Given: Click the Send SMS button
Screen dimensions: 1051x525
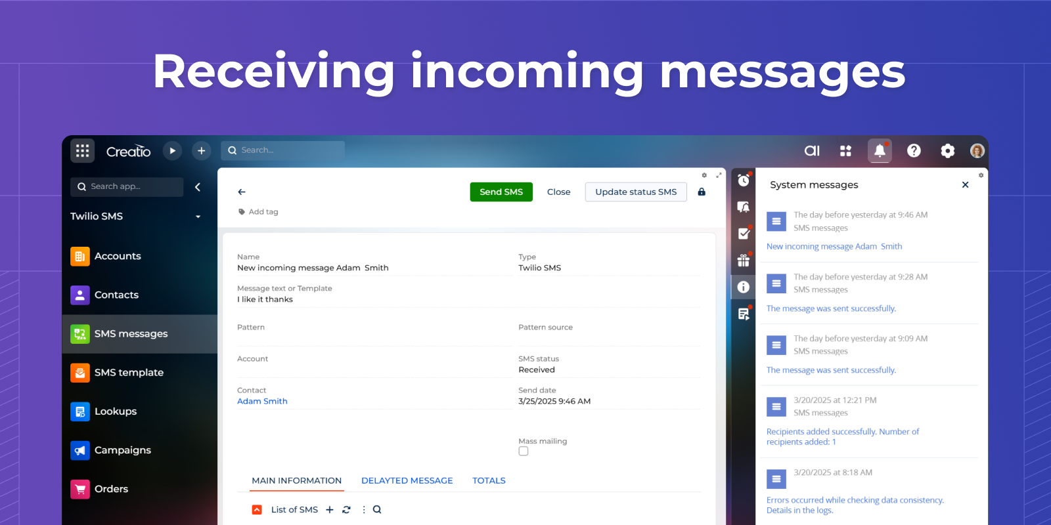Looking at the screenshot, I should click(x=501, y=192).
